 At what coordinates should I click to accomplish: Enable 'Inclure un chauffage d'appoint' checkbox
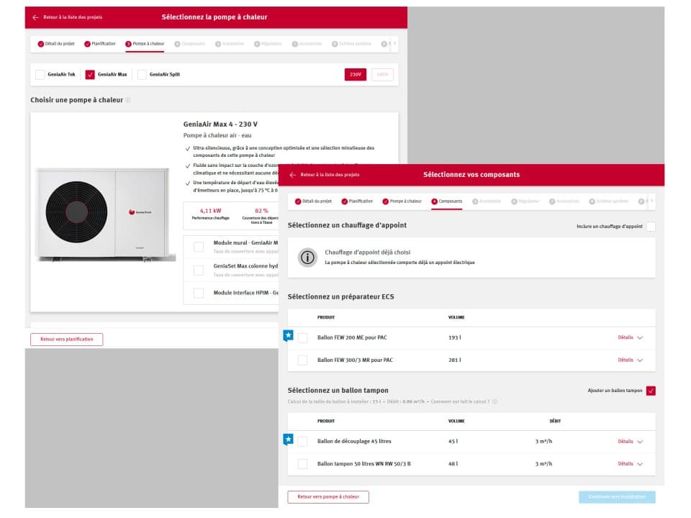coord(651,227)
